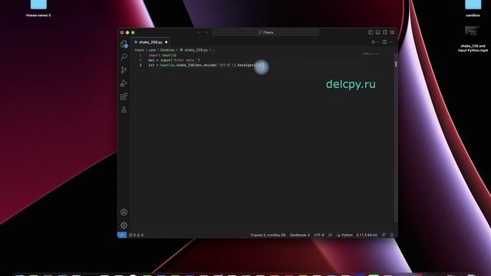Open the Source Control view
The image size is (491, 276).
click(x=124, y=70)
